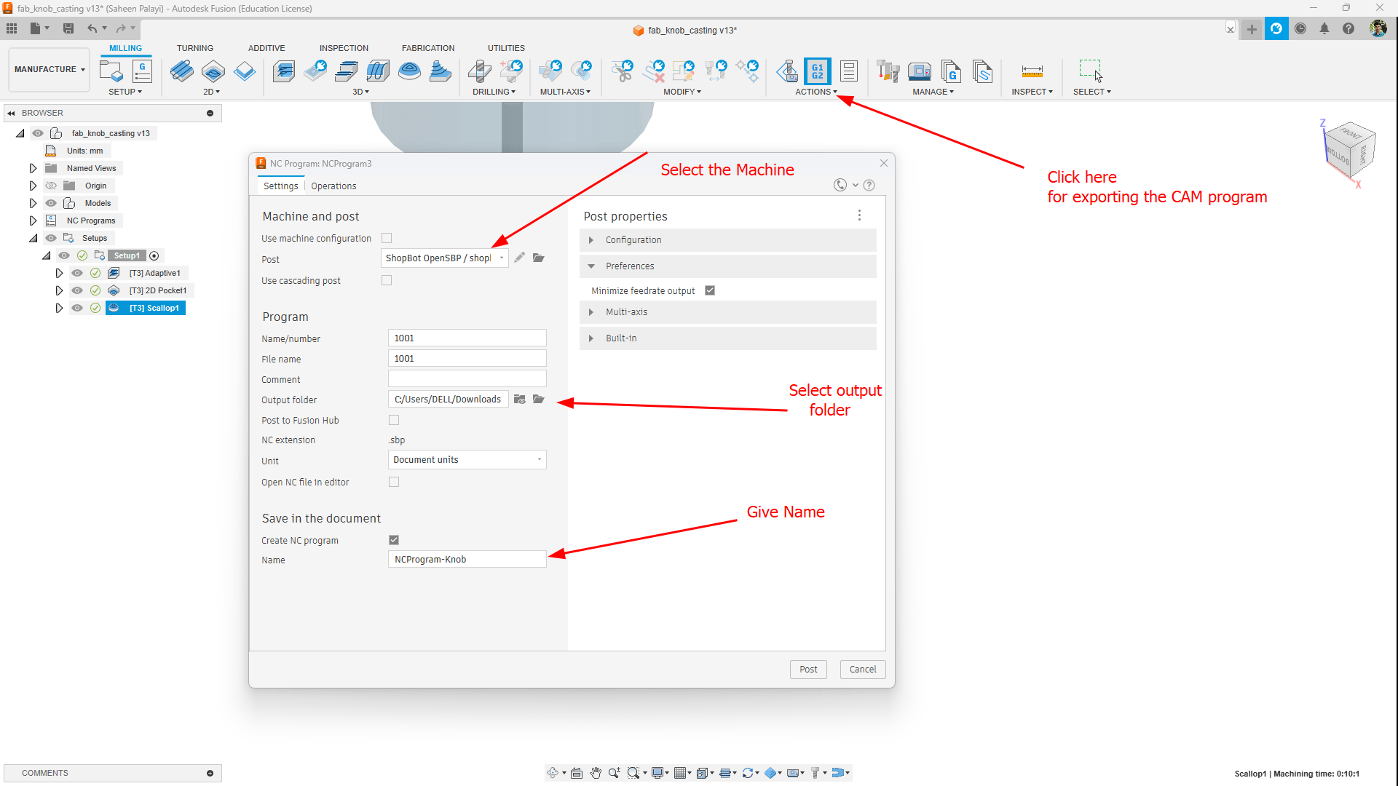Click the Cancel button
This screenshot has height=786, width=1398.
point(863,670)
